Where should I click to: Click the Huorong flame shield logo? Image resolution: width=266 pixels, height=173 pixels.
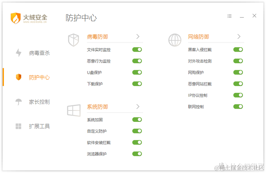16,18
